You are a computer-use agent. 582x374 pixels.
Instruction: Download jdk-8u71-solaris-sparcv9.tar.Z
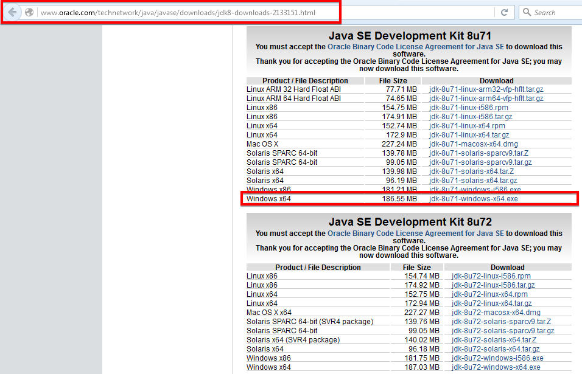coord(479,153)
